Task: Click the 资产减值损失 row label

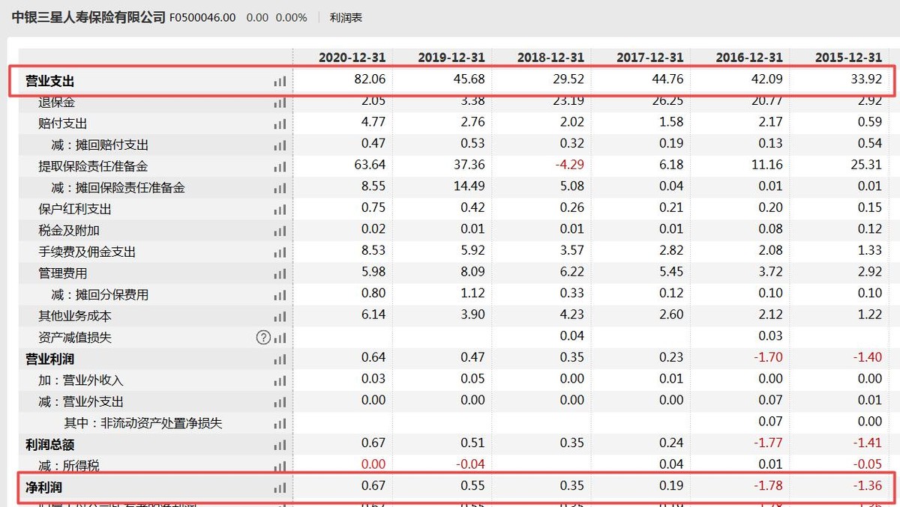Action: (x=75, y=338)
